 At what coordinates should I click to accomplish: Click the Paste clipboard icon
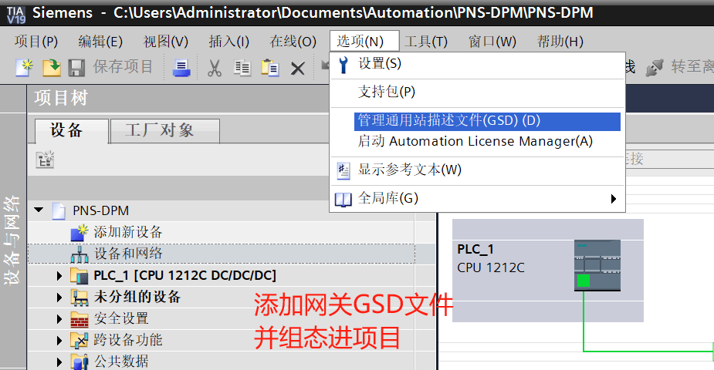click(x=269, y=68)
